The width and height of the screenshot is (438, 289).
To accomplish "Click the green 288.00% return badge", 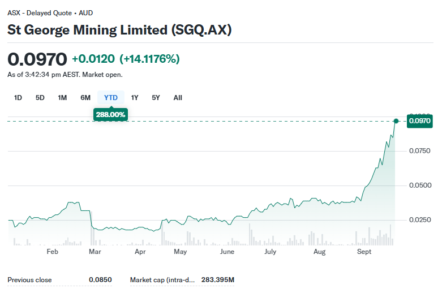I will (x=111, y=115).
